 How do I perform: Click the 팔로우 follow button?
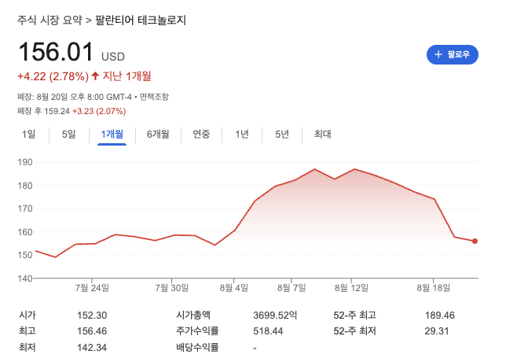452,54
